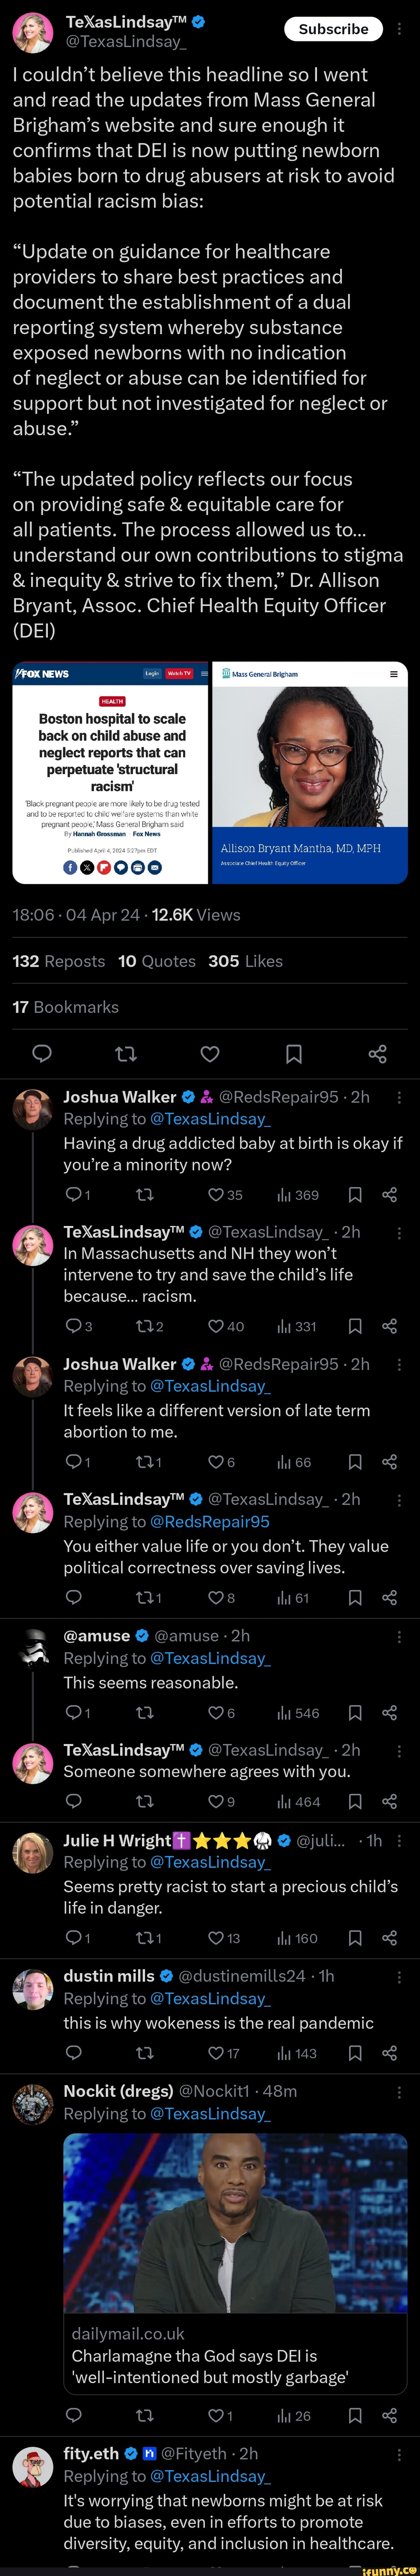This screenshot has width=420, height=2576.
Task: Reply to the @amuse comment
Action: [x=73, y=1713]
